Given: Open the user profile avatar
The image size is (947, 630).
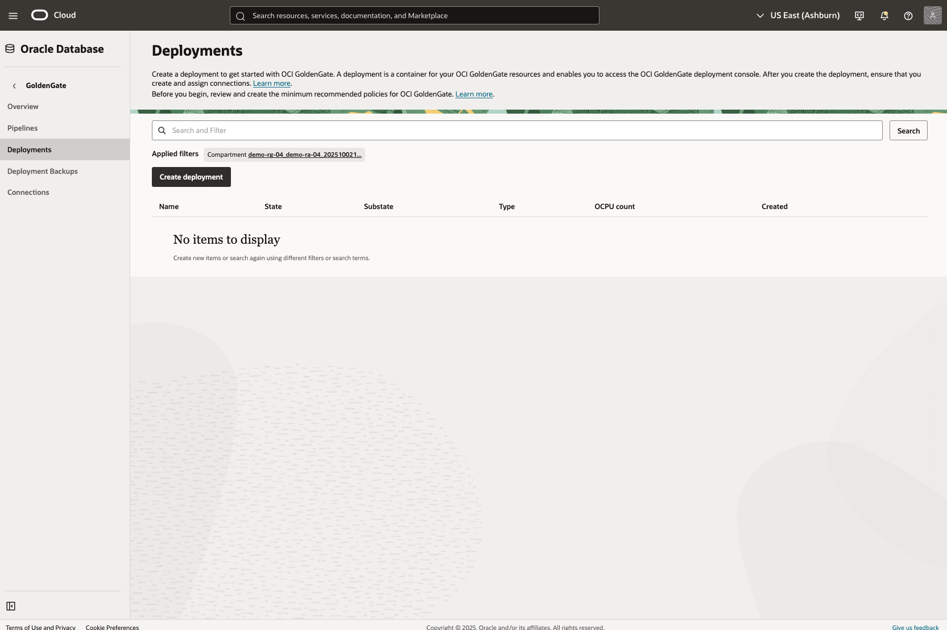Looking at the screenshot, I should (932, 15).
